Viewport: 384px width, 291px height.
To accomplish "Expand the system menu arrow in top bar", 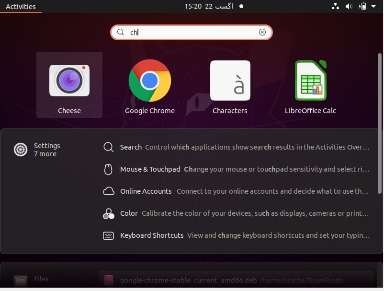I will pyautogui.click(x=373, y=6).
